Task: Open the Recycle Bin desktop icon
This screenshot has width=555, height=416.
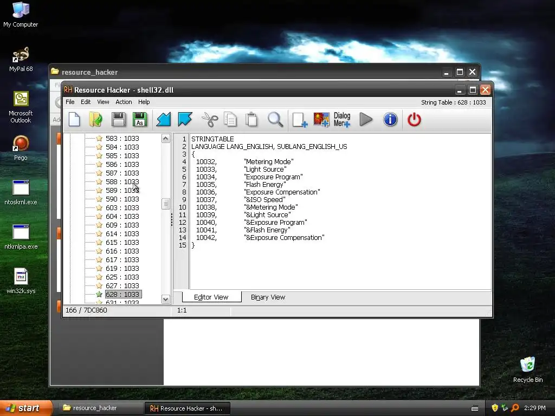Action: pos(528,369)
